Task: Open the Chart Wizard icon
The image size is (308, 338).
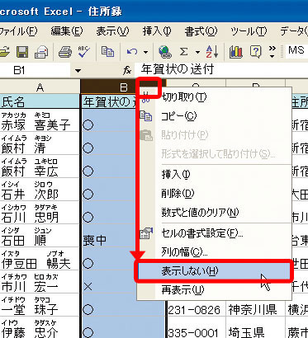Action: [236, 52]
